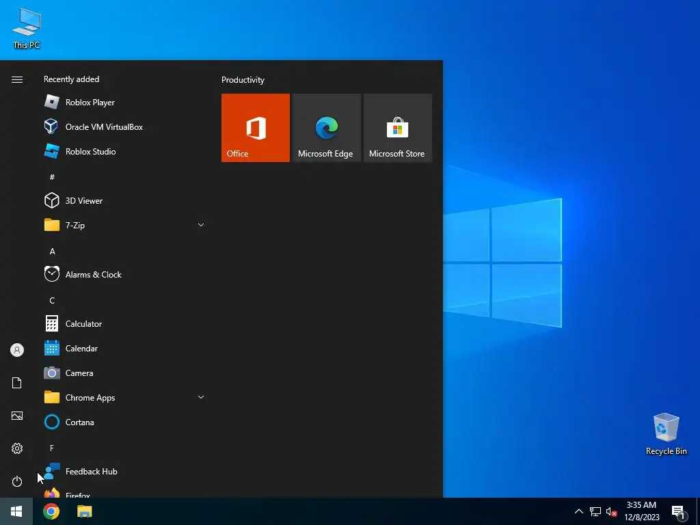Open Calendar app

(124, 348)
